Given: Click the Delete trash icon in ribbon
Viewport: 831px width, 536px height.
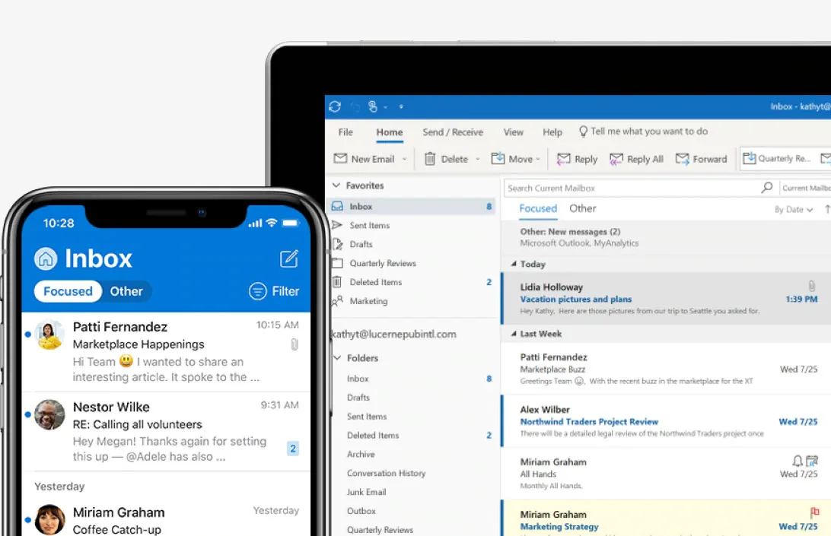Looking at the screenshot, I should 430,159.
